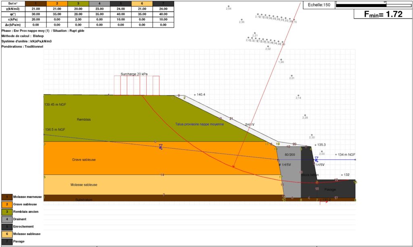The height and width of the screenshot is (247, 413).
Task: Select the diamond marker labeled 2.56
Action: (241, 20)
